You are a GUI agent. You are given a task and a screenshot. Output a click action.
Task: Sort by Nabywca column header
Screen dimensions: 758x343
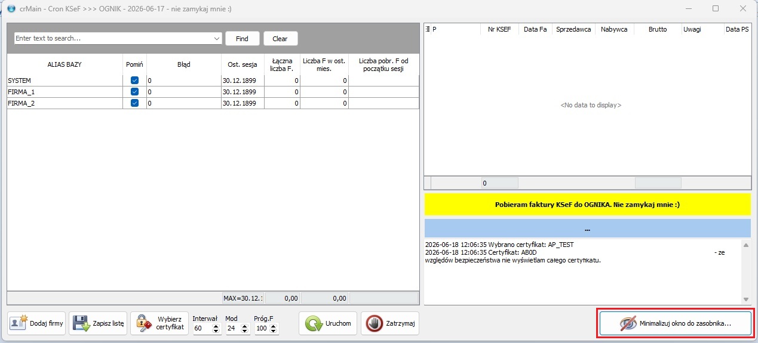pyautogui.click(x=614, y=29)
